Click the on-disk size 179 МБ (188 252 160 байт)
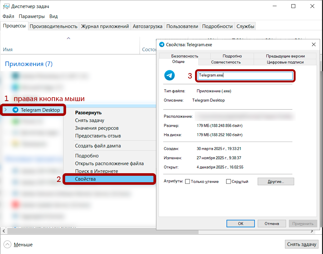Image resolution: width=323 pixels, height=254 pixels. click(x=220, y=135)
